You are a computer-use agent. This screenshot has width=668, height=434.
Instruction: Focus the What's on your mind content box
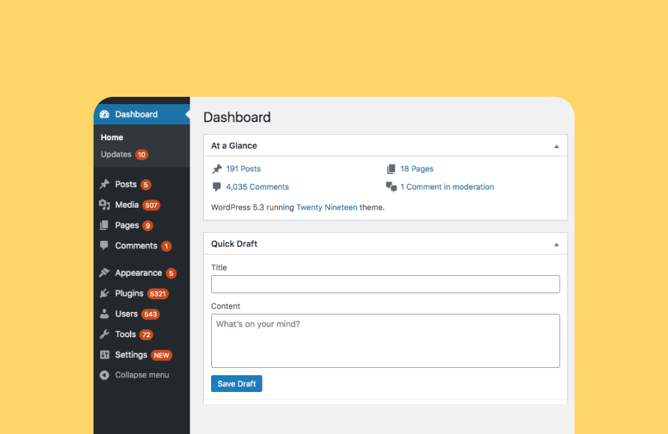pyautogui.click(x=385, y=341)
